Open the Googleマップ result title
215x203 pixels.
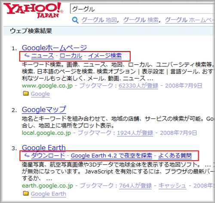pyautogui.click(x=44, y=109)
